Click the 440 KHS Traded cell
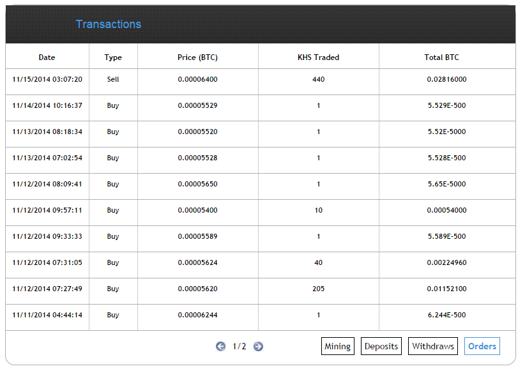Viewport: 518px width, 371px height. click(319, 79)
